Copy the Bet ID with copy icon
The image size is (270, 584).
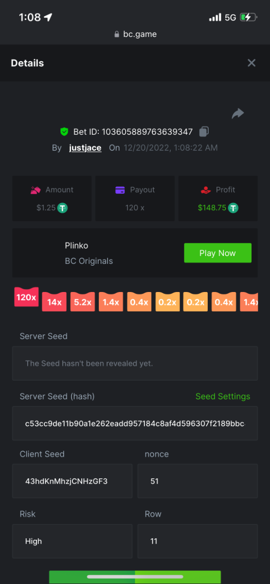coord(204,131)
